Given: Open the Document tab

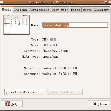Looking at the screenshot, I should pos(102,10).
